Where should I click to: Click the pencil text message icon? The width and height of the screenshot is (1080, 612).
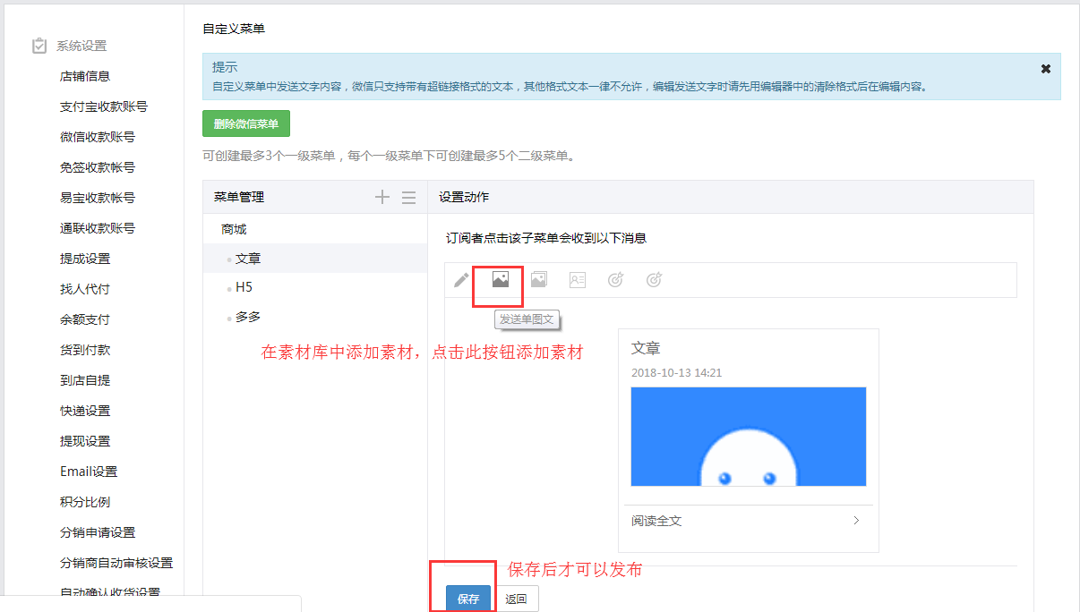(x=461, y=280)
